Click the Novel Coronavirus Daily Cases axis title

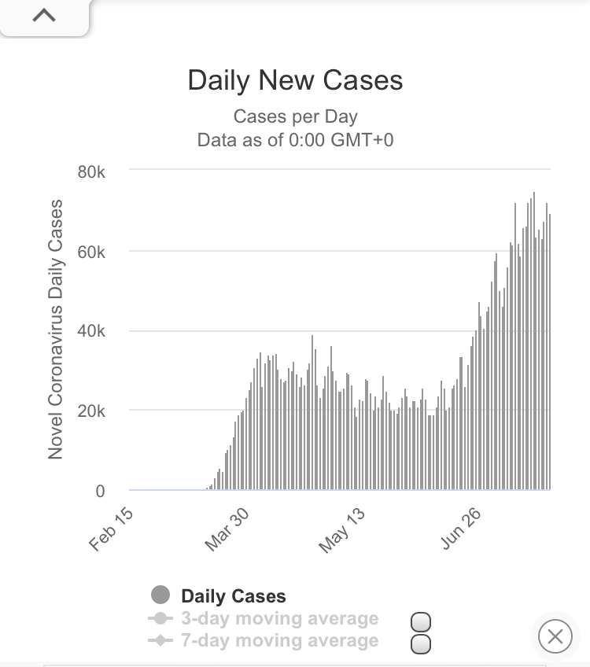pyautogui.click(x=55, y=330)
